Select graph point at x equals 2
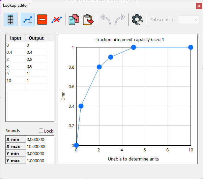The height and width of the screenshot is (179, 203). point(99,67)
